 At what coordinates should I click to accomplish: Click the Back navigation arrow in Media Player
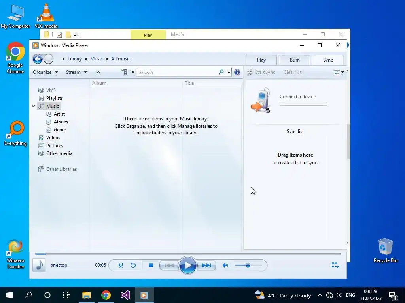(38, 59)
